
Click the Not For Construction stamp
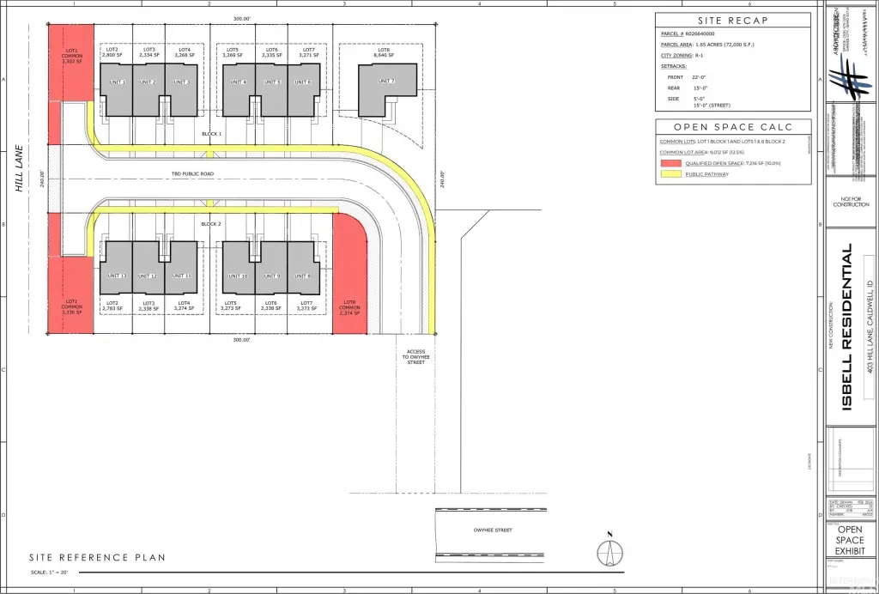click(851, 203)
